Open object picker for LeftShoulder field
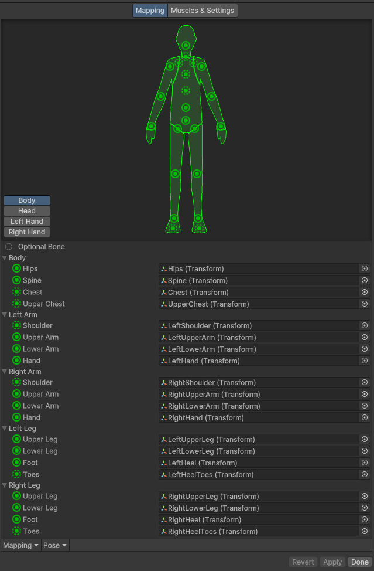Screen dimensions: 374x571 [365, 325]
